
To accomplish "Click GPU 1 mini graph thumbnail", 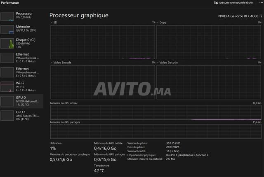I will [x=7, y=116].
